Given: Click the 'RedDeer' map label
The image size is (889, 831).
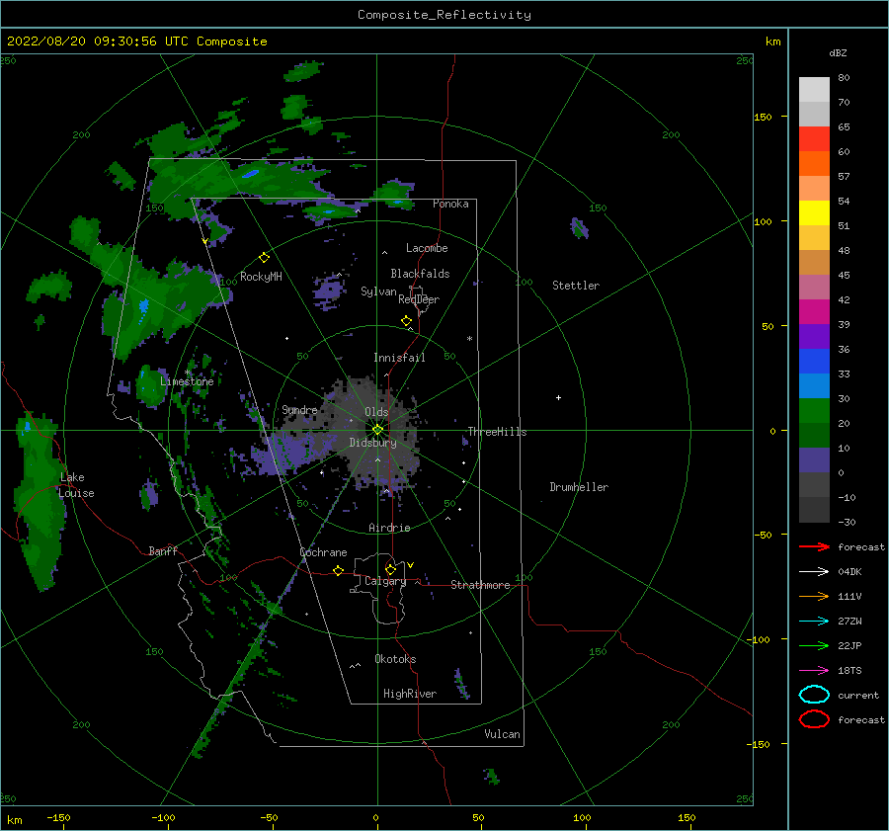Looking at the screenshot, I should [x=419, y=299].
